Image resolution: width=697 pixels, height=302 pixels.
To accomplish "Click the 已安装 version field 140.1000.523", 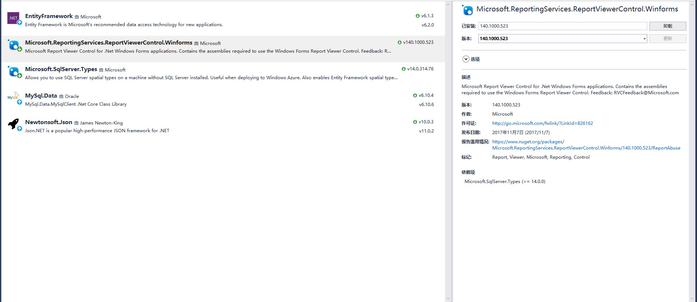I will [x=562, y=26].
